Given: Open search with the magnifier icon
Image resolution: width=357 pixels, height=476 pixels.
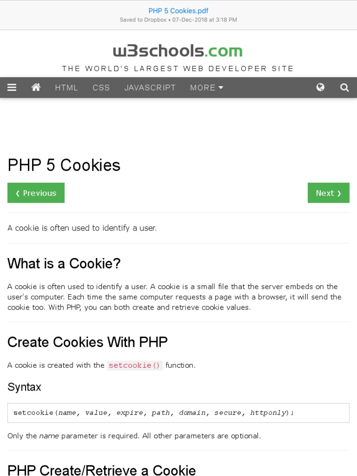Looking at the screenshot, I should [x=344, y=87].
